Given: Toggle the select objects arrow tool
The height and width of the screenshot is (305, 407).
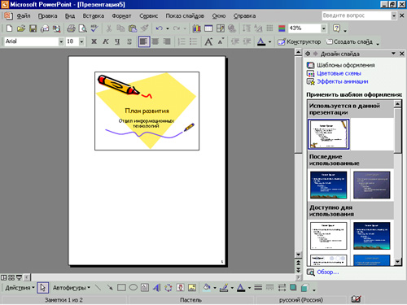Looking at the screenshot, I should (x=42, y=288).
